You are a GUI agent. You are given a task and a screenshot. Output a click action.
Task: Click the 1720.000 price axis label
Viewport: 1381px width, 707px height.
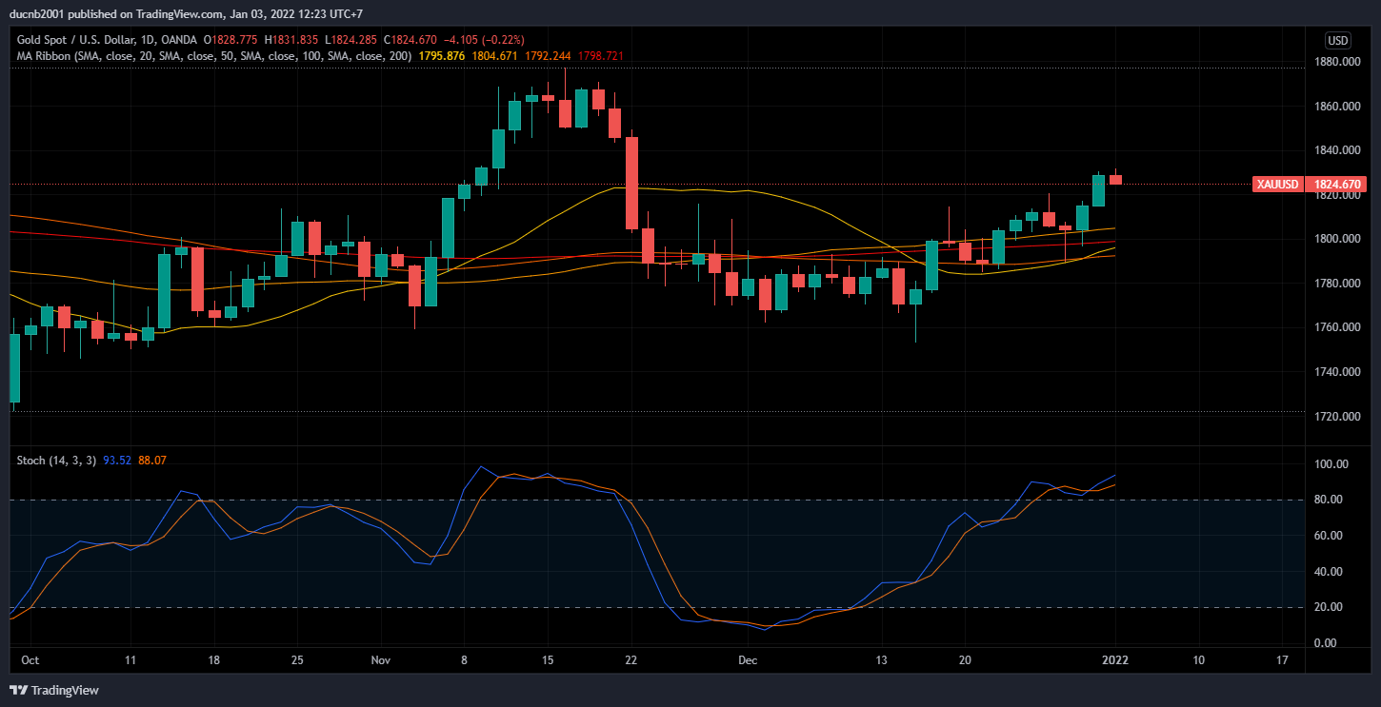(x=1337, y=417)
